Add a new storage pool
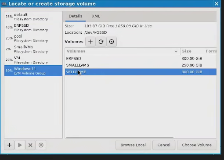This screenshot has width=224, height=160. click(9, 145)
